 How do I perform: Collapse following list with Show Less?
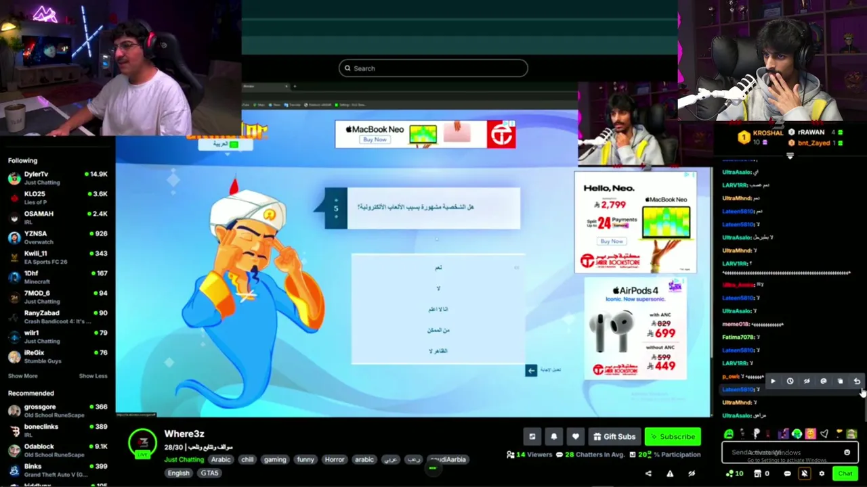tap(93, 376)
